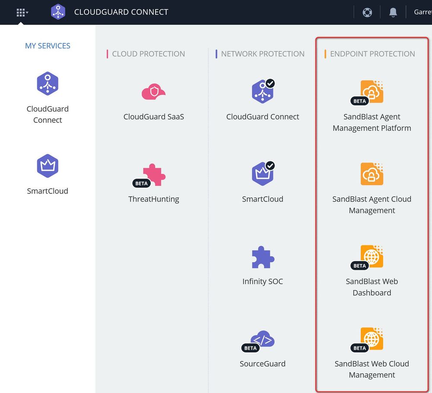Open the notifications bell
432x393 pixels.
(x=393, y=12)
